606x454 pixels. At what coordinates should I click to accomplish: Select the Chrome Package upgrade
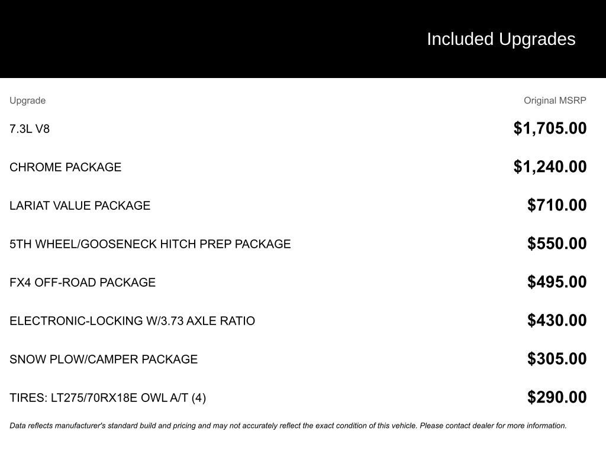tap(65, 167)
